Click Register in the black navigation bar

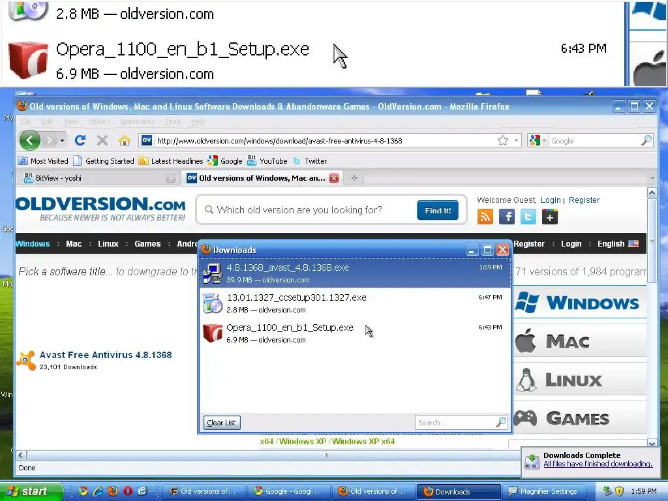point(529,244)
